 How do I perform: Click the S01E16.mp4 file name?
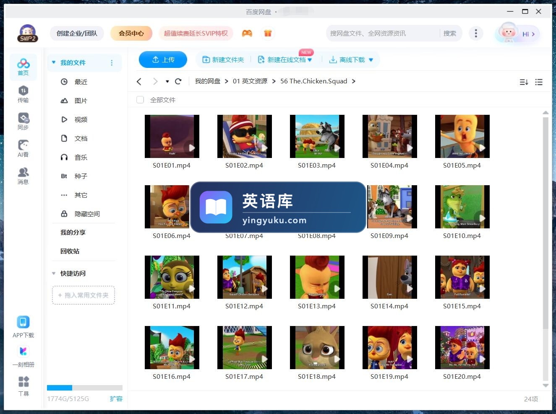tap(172, 376)
